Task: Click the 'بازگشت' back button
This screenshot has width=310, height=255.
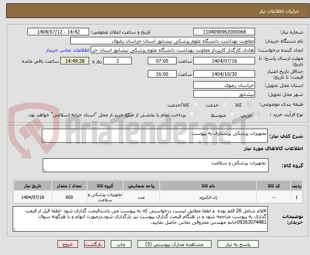Action: point(94,244)
